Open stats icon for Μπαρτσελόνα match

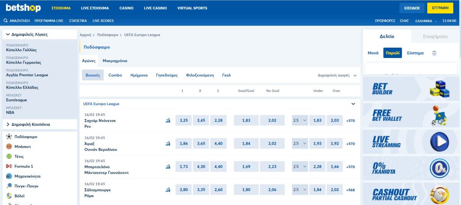pyautogui.click(x=168, y=166)
